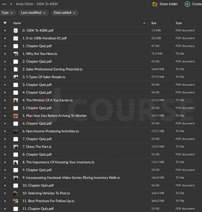
Task: Expand the Last modified filter dropdown
Action: pos(33,13)
